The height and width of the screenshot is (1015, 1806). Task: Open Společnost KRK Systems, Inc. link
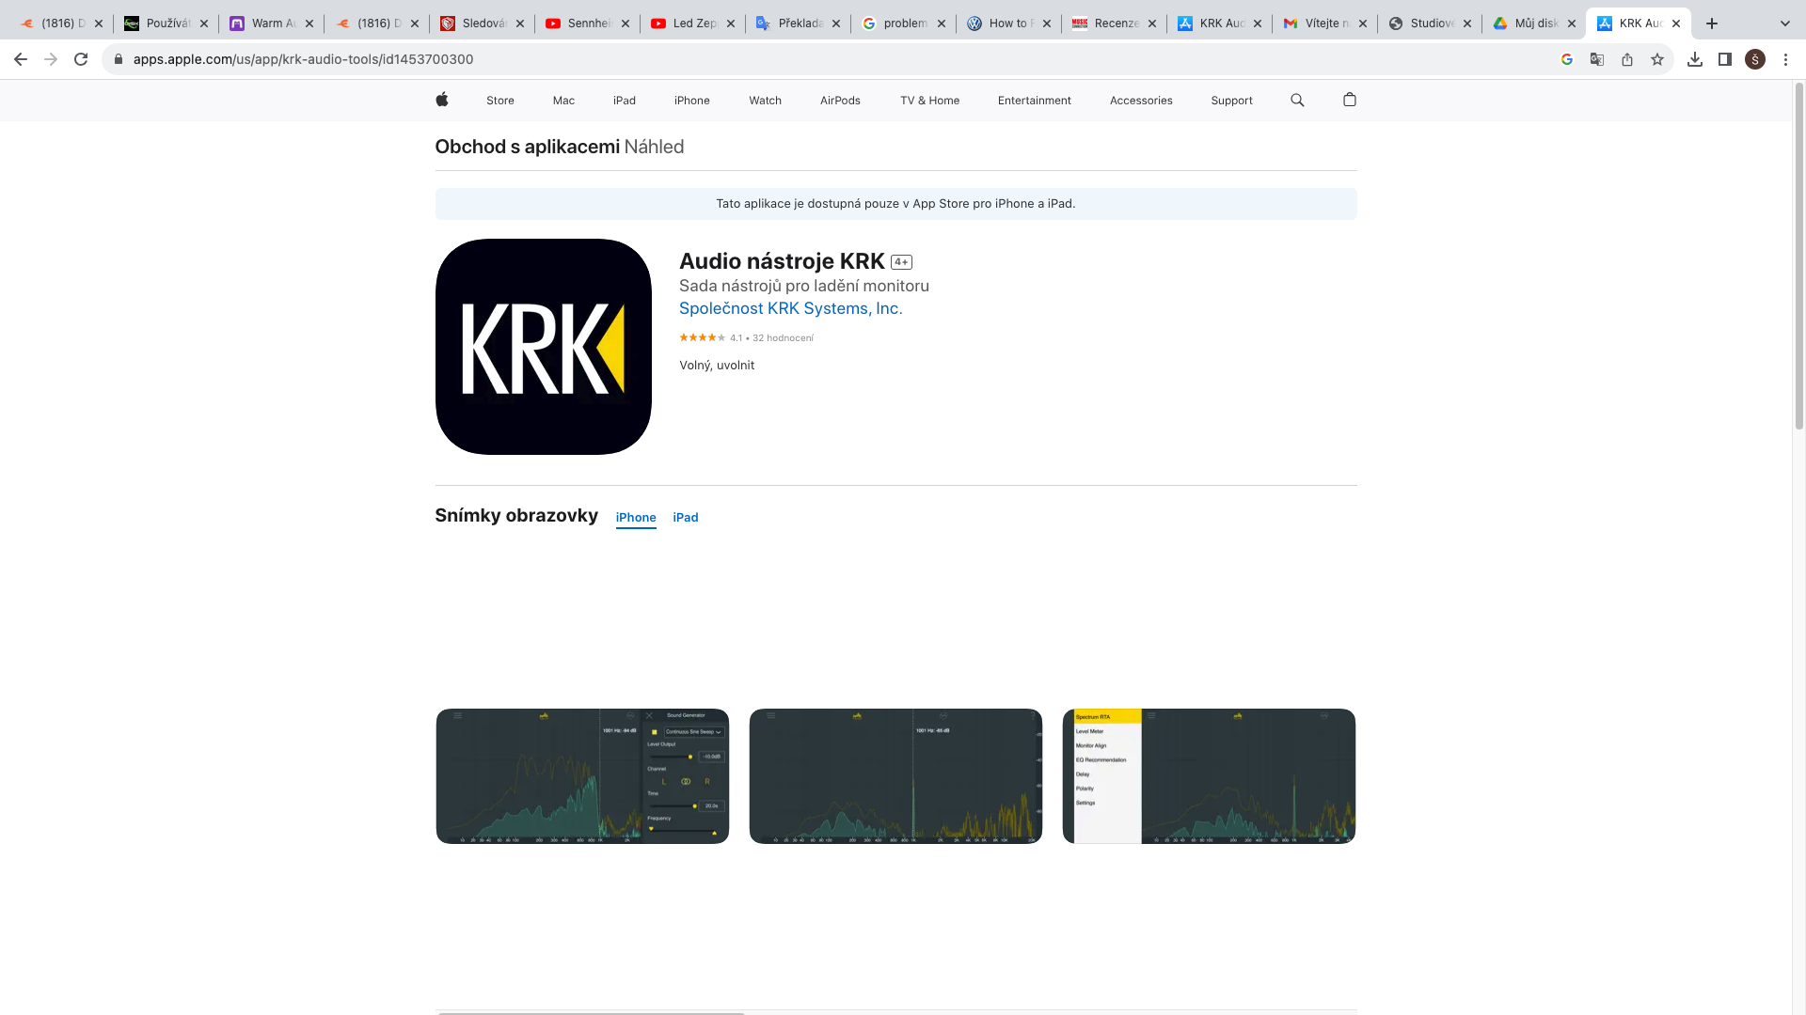tap(790, 308)
